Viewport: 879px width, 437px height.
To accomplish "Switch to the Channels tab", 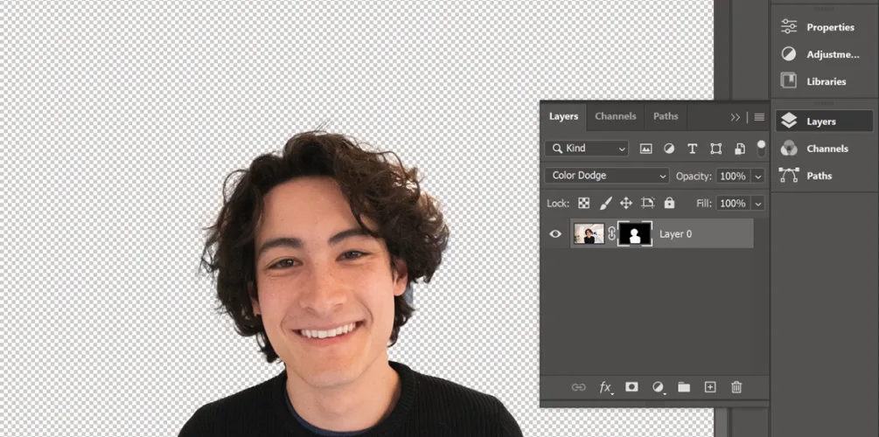I will tap(615, 116).
